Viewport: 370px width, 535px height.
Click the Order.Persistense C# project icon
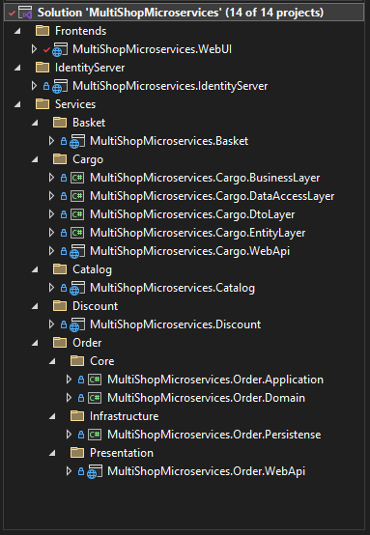click(95, 435)
